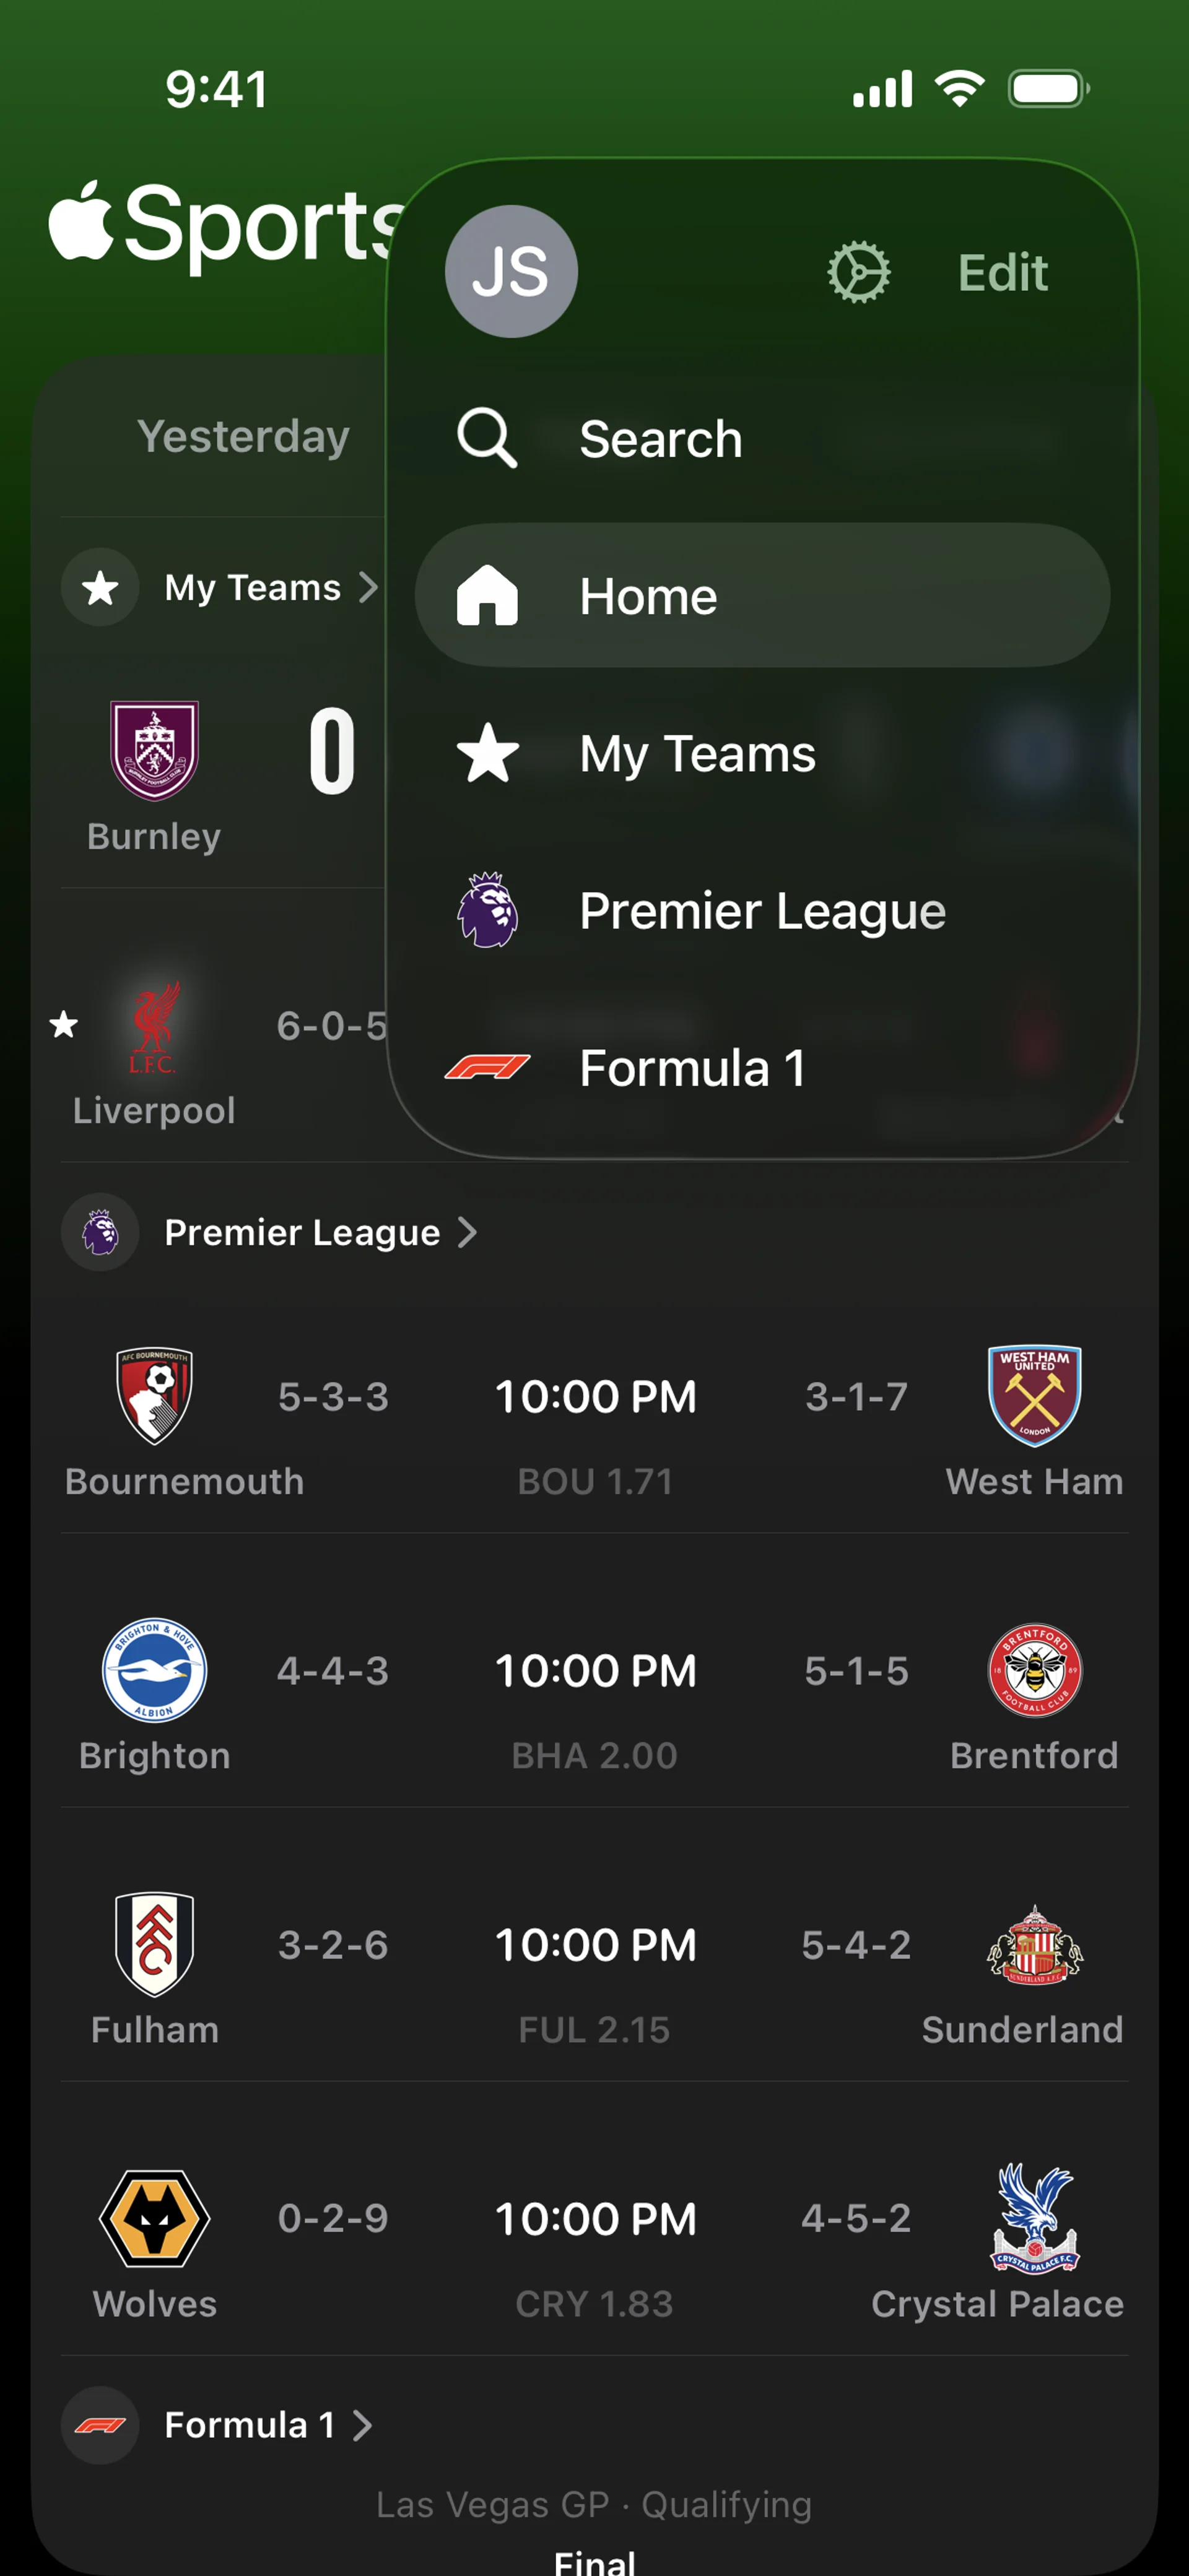Expand the Formula 1 section chevron

point(364,2425)
